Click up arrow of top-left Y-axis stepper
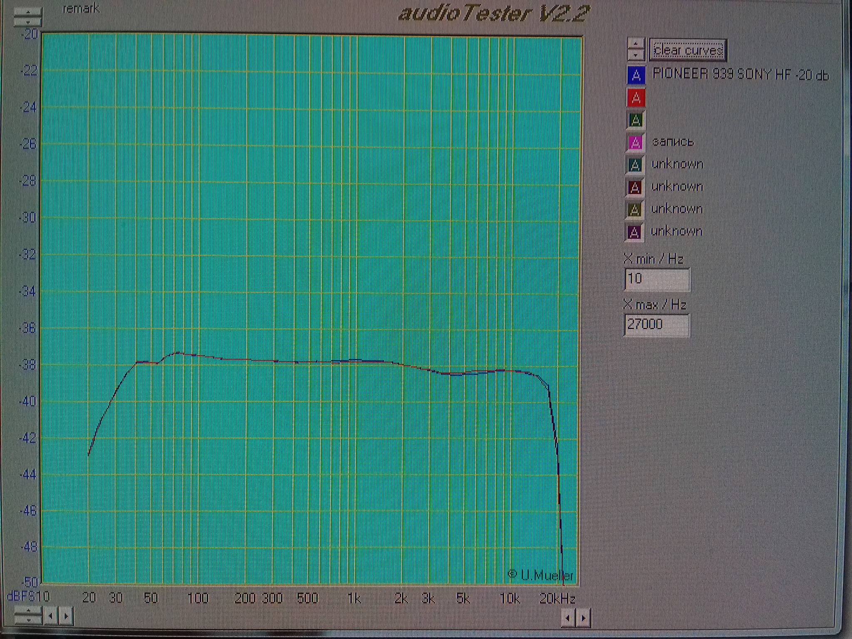 coord(27,11)
